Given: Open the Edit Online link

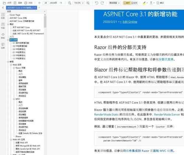Looking at the screenshot, I should [x=130, y=22].
